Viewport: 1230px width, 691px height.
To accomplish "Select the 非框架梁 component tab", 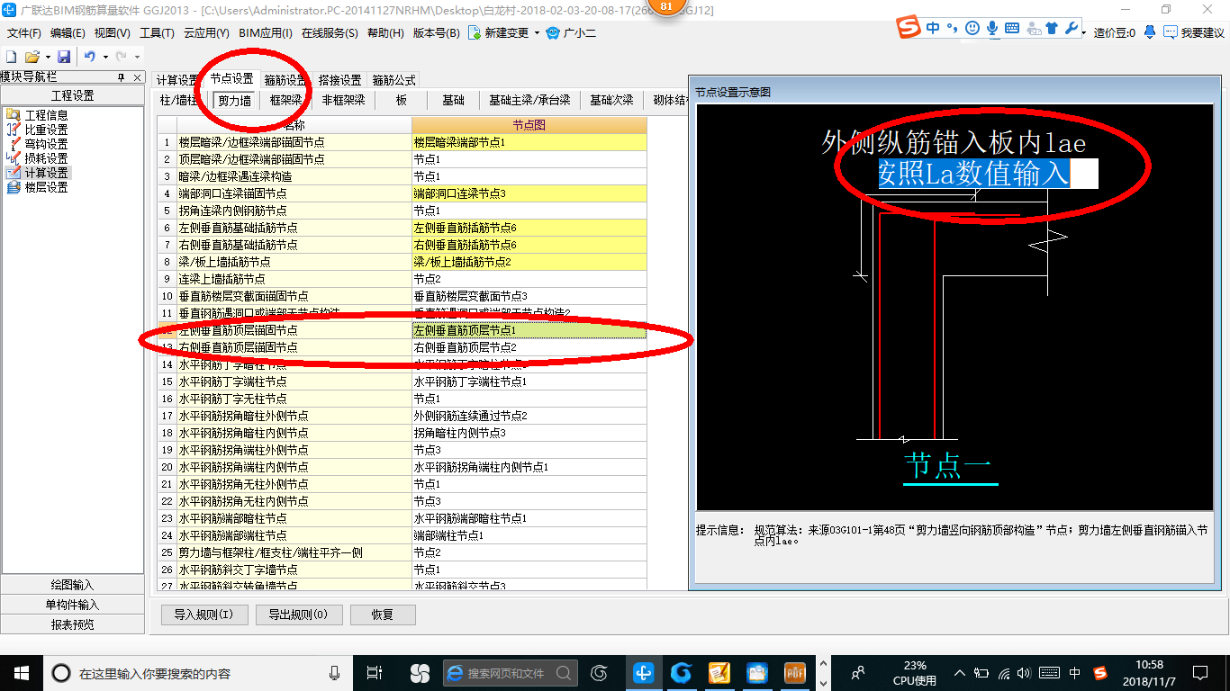I will (344, 100).
